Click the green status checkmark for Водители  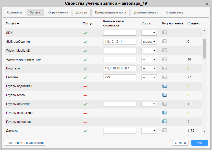85,69
